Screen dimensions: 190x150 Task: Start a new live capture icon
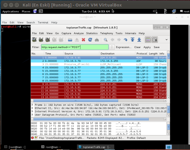[x=48, y=40]
